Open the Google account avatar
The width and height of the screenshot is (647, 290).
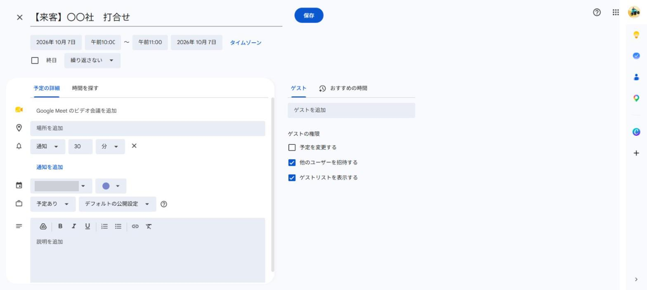(634, 12)
